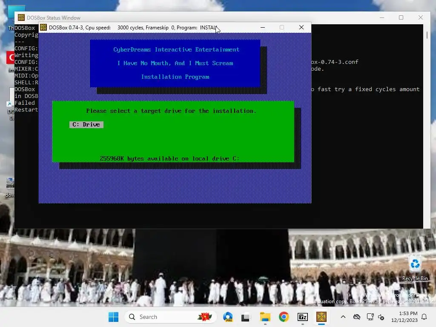This screenshot has height=327, width=436.
Task: Minimize the DOSBox Status Window
Action: tap(382, 17)
